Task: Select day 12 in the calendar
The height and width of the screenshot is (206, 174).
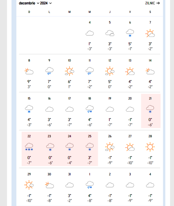Action: pos(110,73)
